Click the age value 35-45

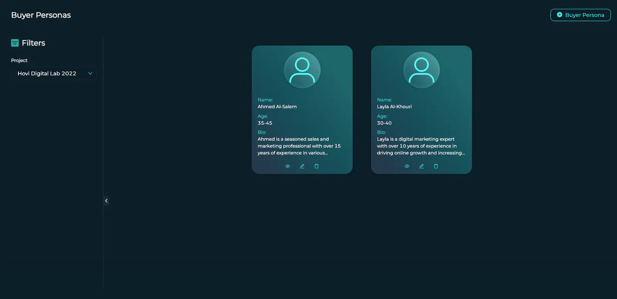click(265, 123)
